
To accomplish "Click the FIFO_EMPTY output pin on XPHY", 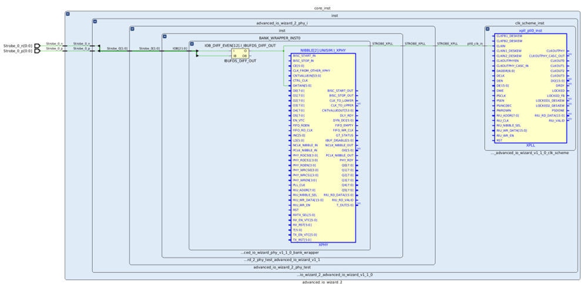I will (x=344, y=125).
